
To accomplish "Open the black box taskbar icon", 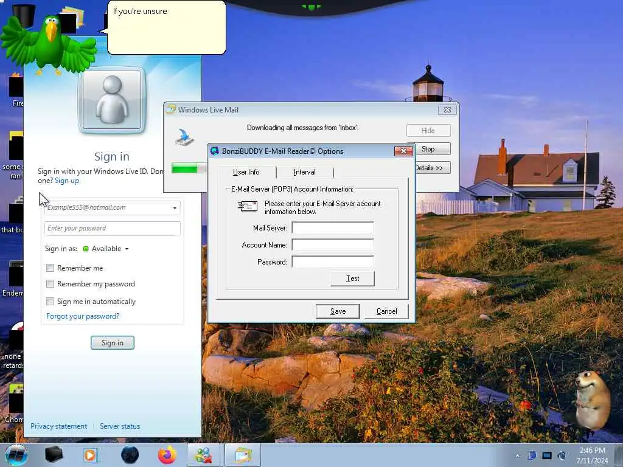I will 54,455.
